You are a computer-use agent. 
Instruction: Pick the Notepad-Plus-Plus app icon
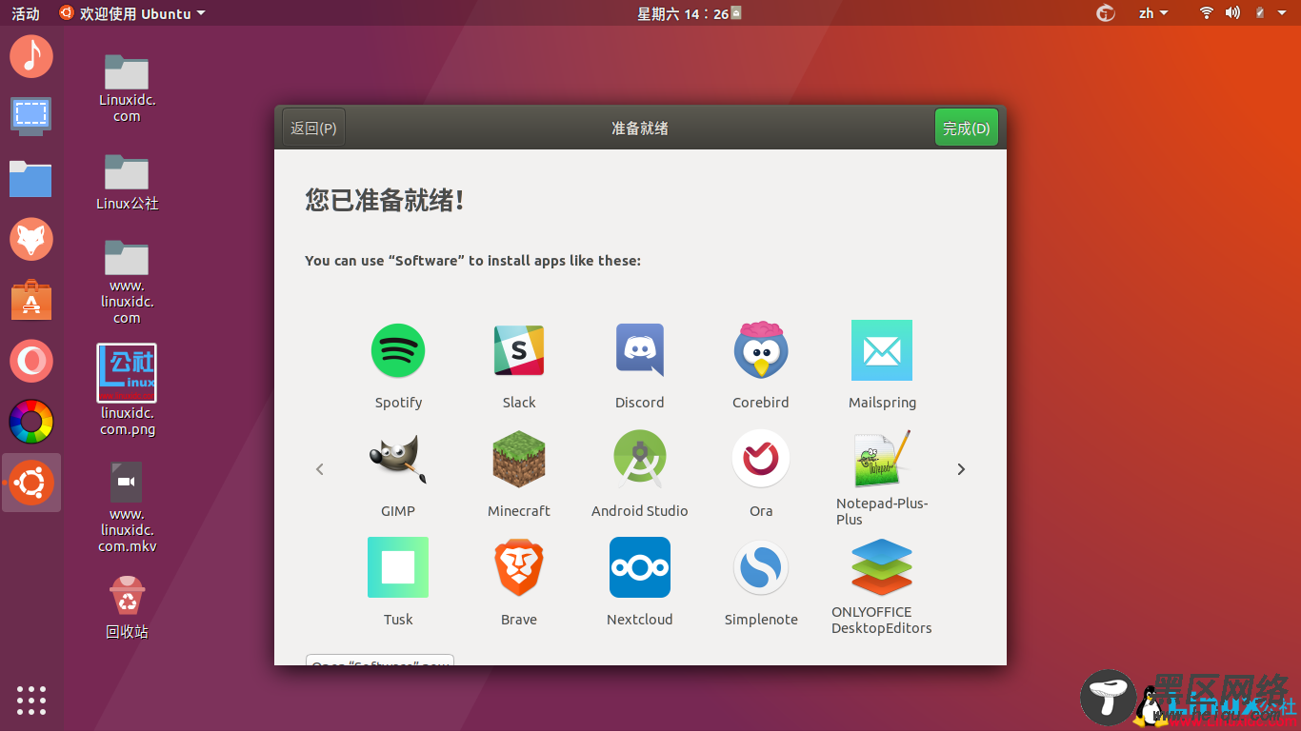[x=882, y=459]
